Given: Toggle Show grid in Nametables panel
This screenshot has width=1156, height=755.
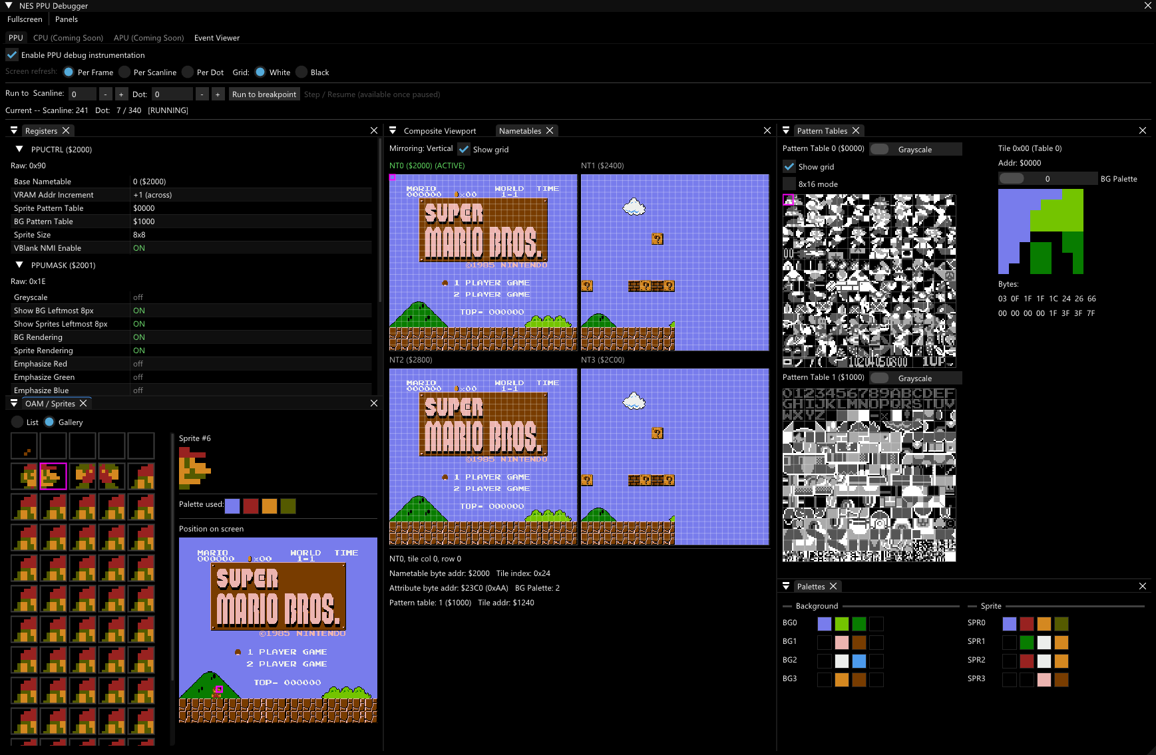Looking at the screenshot, I should click(x=464, y=150).
